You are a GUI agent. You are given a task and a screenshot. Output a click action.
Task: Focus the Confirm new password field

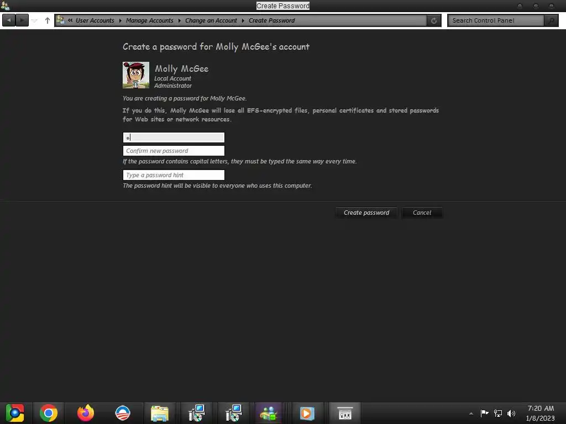coord(174,151)
